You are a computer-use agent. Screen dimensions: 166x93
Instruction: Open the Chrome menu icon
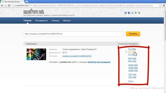tap(164, 5)
